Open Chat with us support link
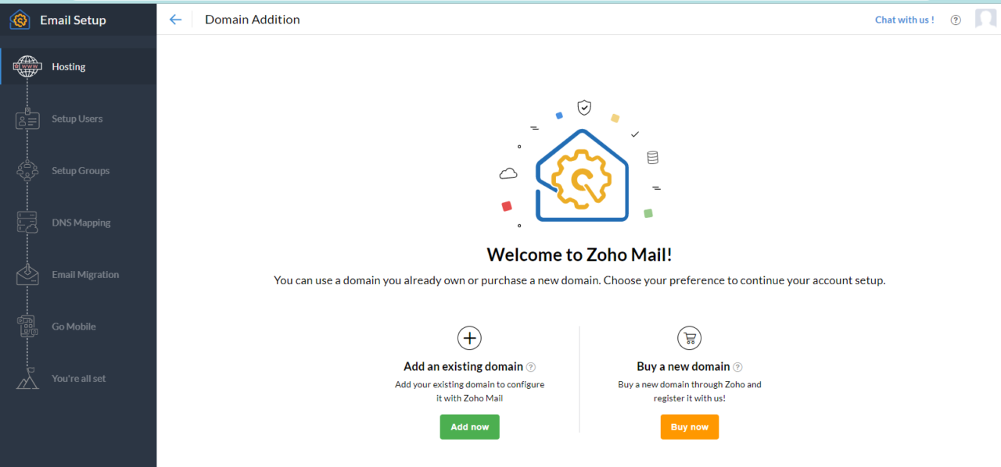Screen dimensions: 1001x467 tap(904, 20)
